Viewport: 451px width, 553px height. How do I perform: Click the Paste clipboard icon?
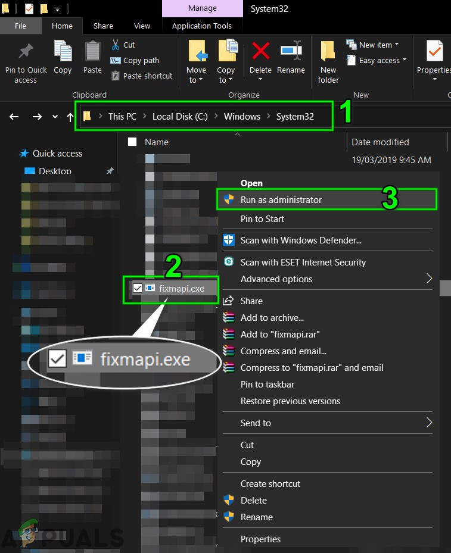click(92, 51)
